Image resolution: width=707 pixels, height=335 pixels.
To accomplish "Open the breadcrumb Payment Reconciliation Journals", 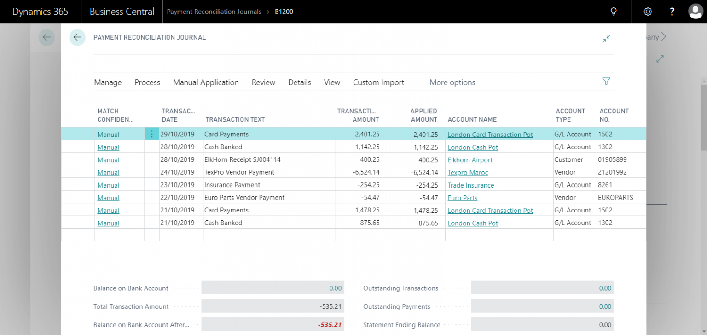I will click(x=214, y=12).
